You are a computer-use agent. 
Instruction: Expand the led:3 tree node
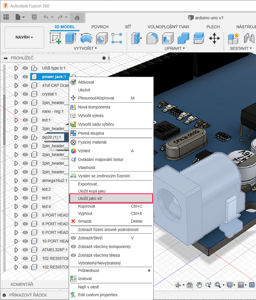pyautogui.click(x=16, y=198)
